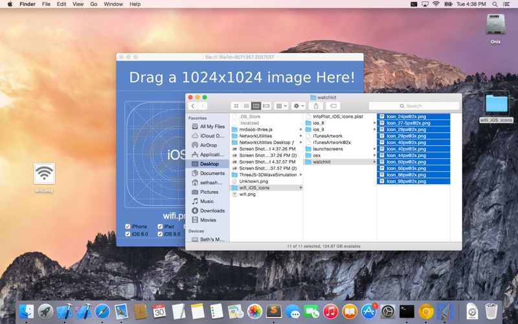Click the wifi.png icon on desktop
This screenshot has width=518, height=324.
tap(44, 174)
